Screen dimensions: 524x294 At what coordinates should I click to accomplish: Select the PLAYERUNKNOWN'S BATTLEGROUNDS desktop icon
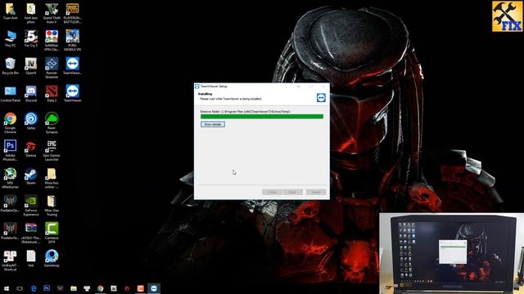tap(72, 13)
